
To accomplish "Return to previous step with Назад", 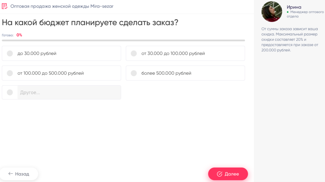I will pyautogui.click(x=19, y=174).
